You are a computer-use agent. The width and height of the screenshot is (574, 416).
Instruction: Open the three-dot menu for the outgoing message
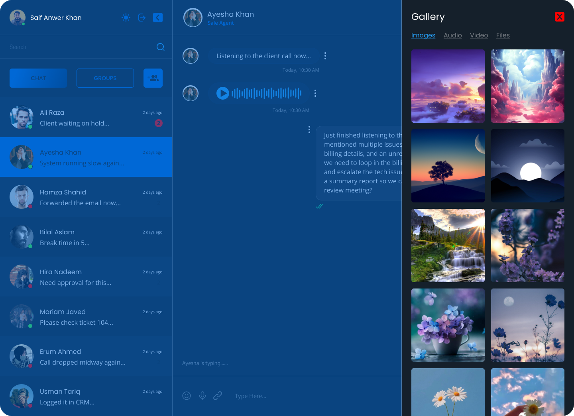(309, 130)
